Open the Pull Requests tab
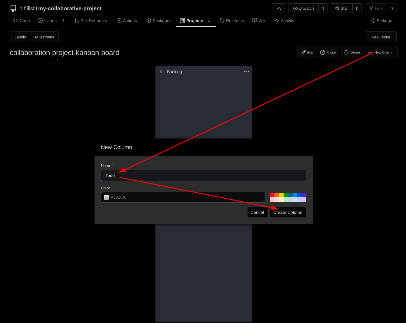 [91, 21]
